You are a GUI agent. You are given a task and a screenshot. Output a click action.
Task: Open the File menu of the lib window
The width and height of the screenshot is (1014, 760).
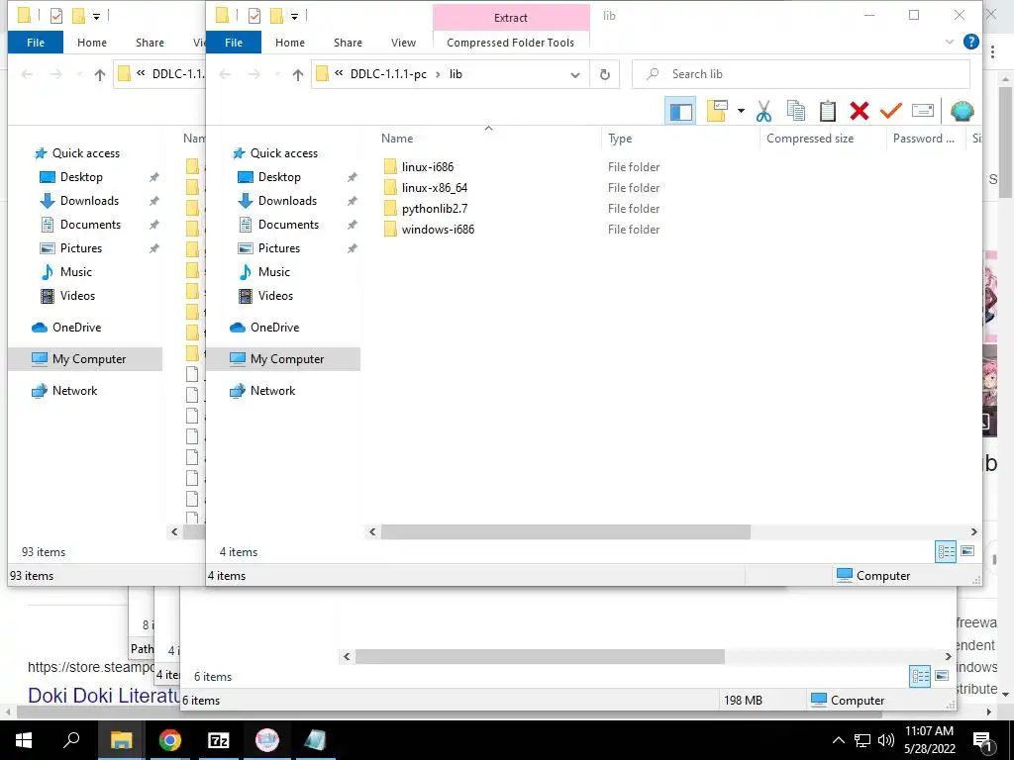click(x=234, y=43)
